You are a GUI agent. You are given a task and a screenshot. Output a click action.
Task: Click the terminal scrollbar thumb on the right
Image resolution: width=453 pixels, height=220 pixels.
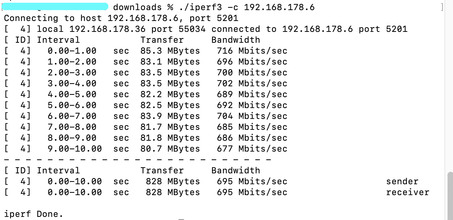(450, 196)
